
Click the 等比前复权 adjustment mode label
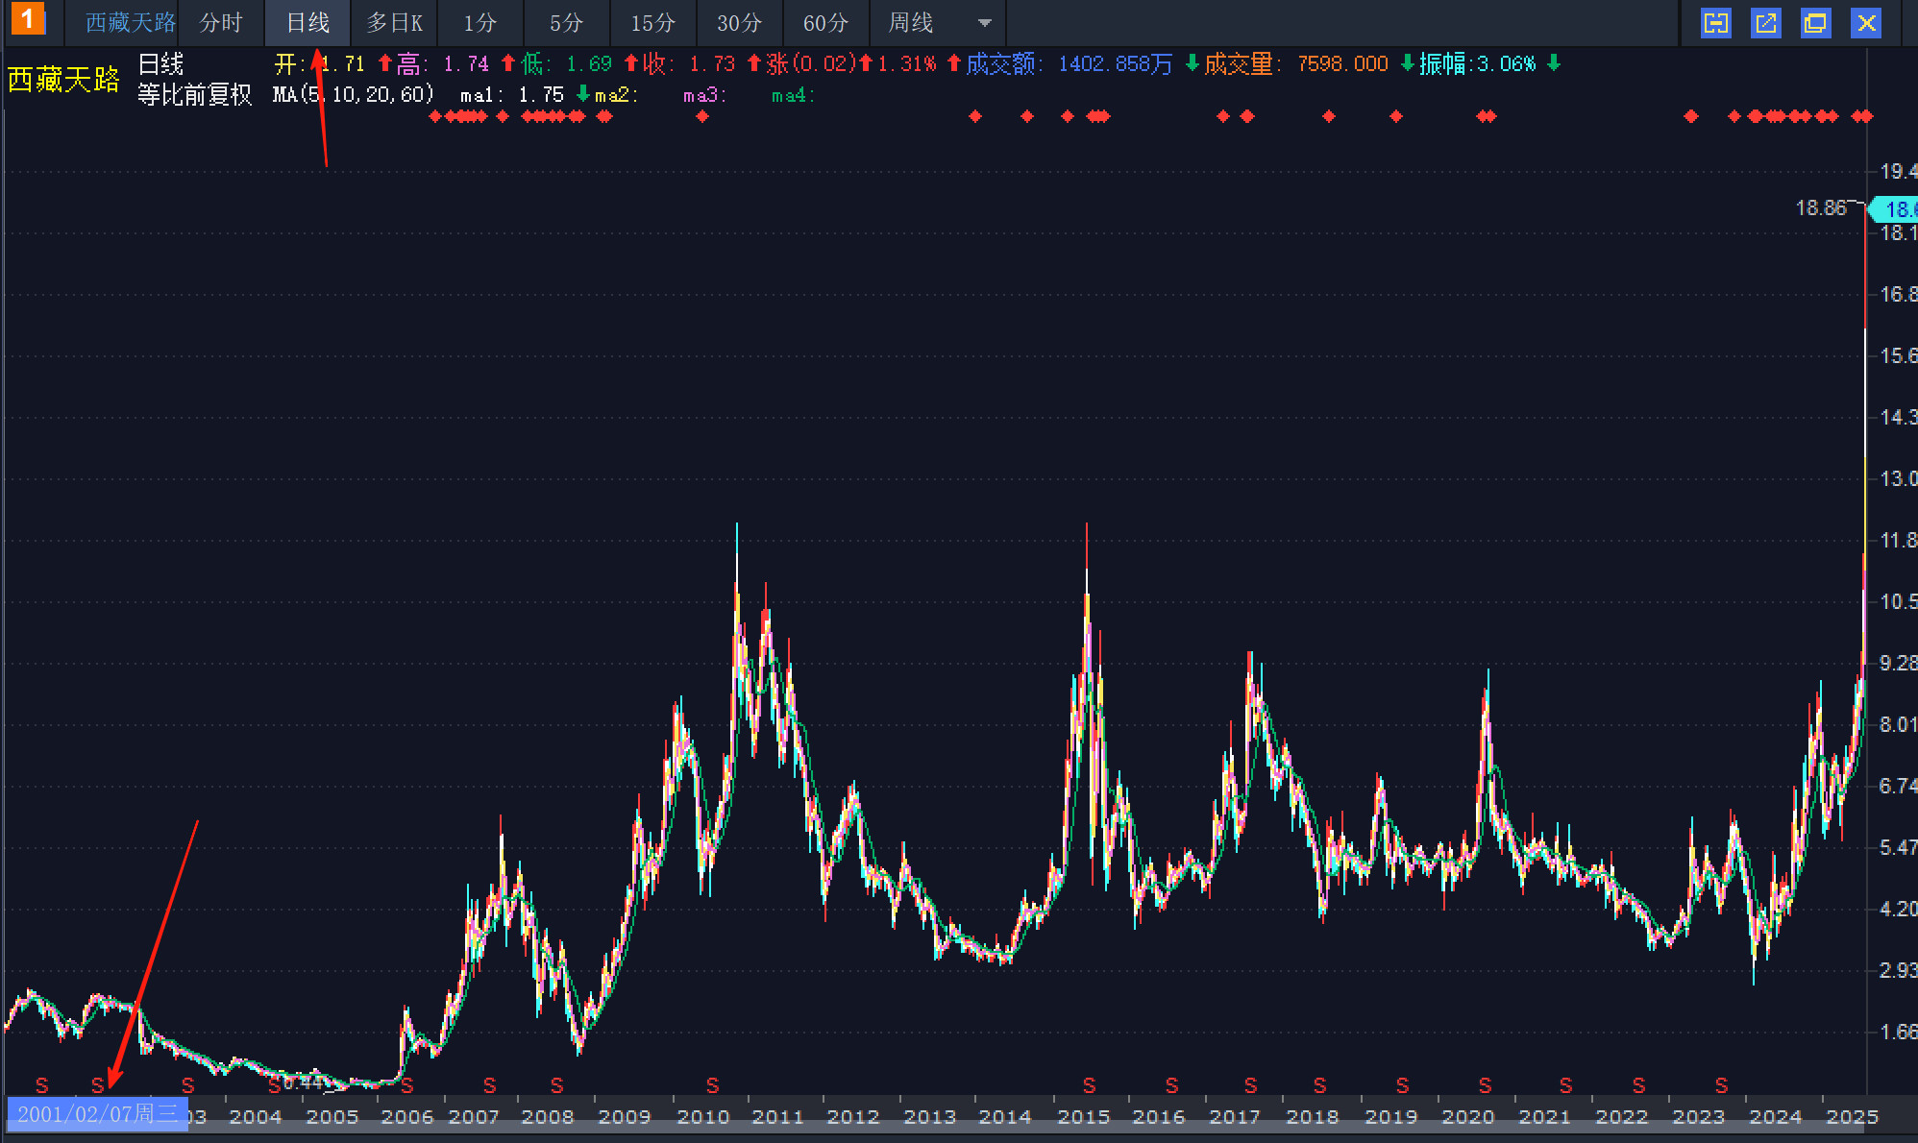coord(194,94)
